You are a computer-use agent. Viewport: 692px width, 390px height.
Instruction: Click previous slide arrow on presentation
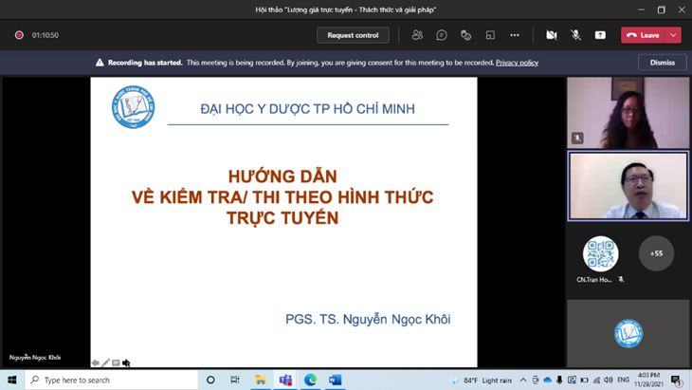coord(96,362)
